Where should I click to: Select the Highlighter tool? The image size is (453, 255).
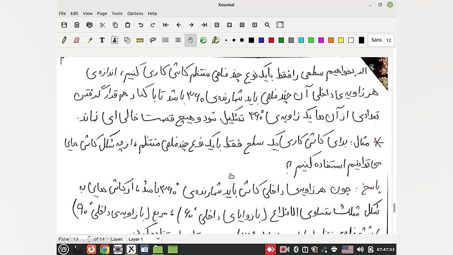click(x=89, y=40)
